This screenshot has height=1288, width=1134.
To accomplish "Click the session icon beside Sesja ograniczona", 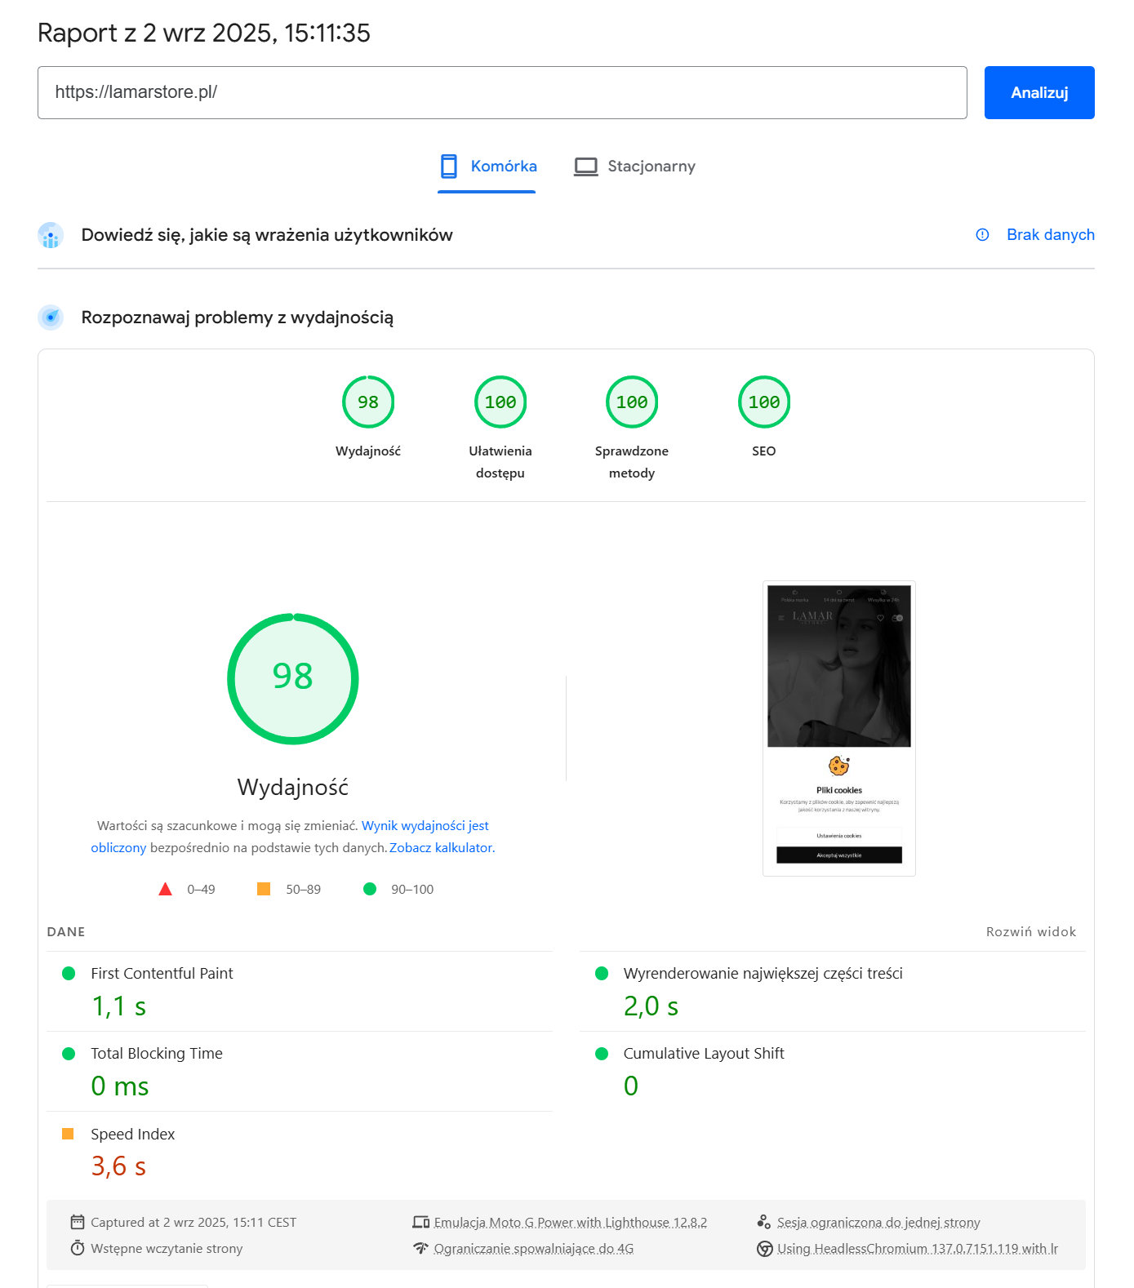I will [x=764, y=1222].
